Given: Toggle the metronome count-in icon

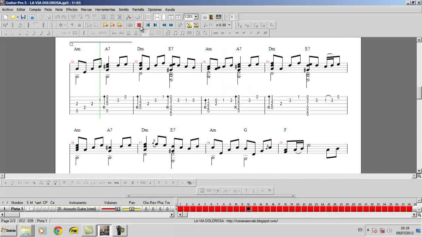Looking at the screenshot, I should click(x=196, y=25).
